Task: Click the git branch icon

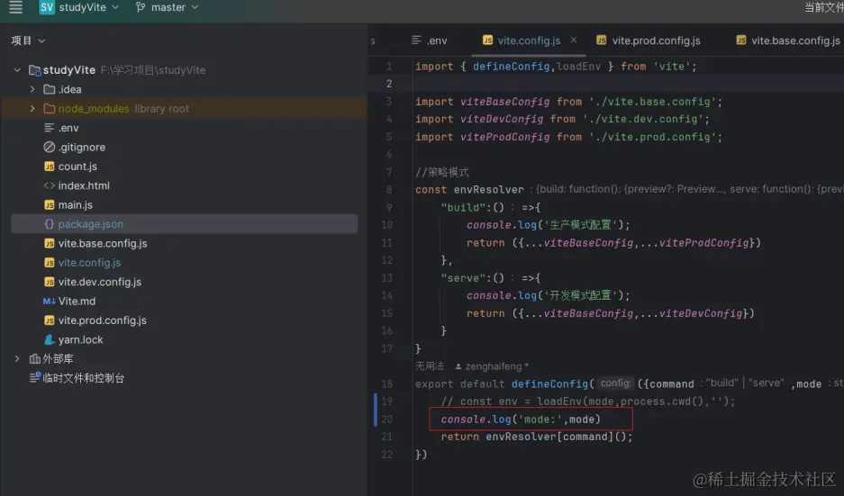Action: click(141, 7)
